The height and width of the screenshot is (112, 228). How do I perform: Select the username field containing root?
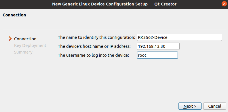coord(157,55)
